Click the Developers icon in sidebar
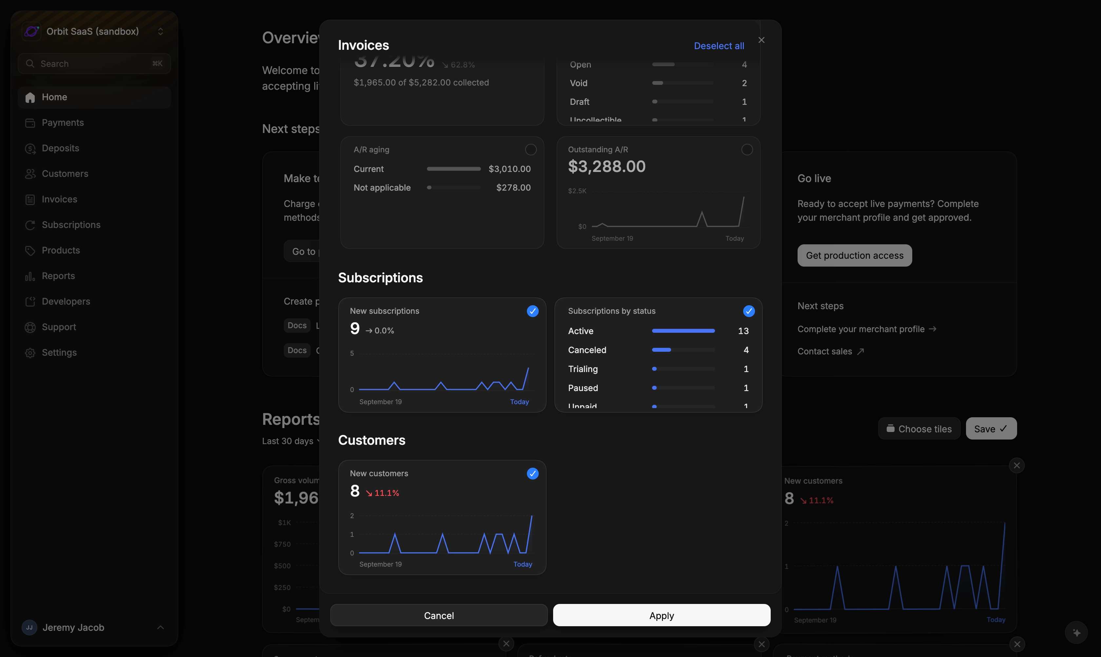 point(30,302)
